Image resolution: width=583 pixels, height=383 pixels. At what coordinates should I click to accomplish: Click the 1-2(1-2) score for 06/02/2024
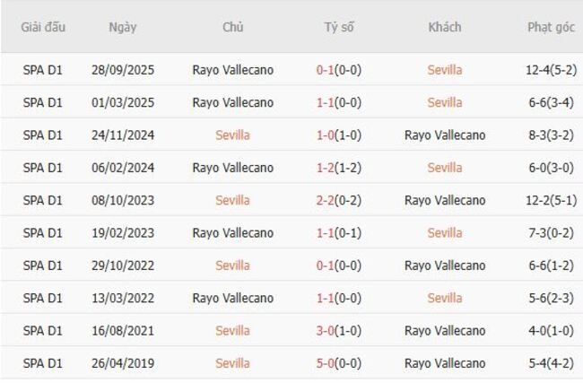339,168
